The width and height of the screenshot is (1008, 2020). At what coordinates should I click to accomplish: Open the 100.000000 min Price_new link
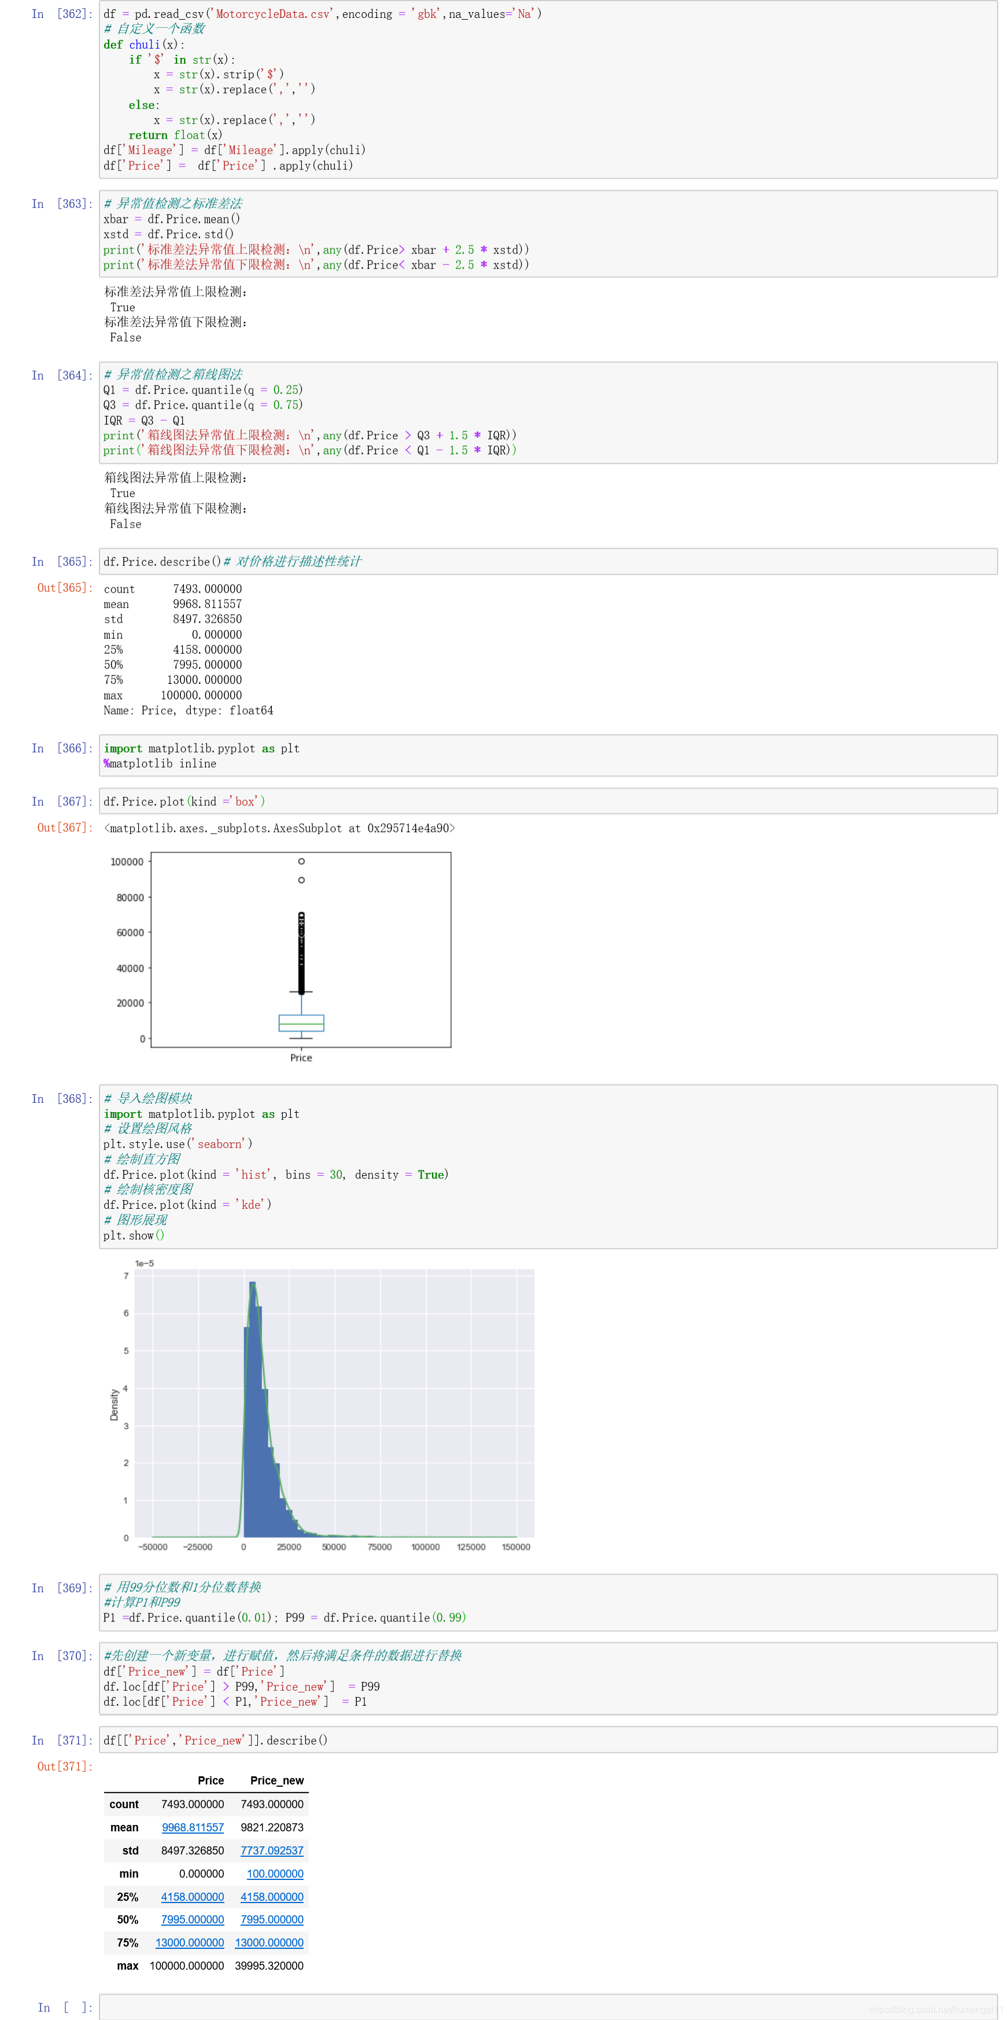point(275,1874)
